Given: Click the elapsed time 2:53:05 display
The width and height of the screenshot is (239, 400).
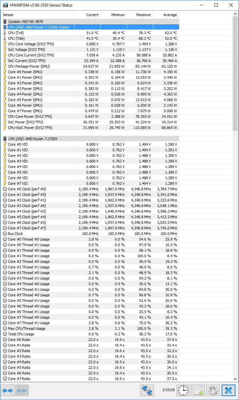Looking at the screenshot, I should point(169,390).
